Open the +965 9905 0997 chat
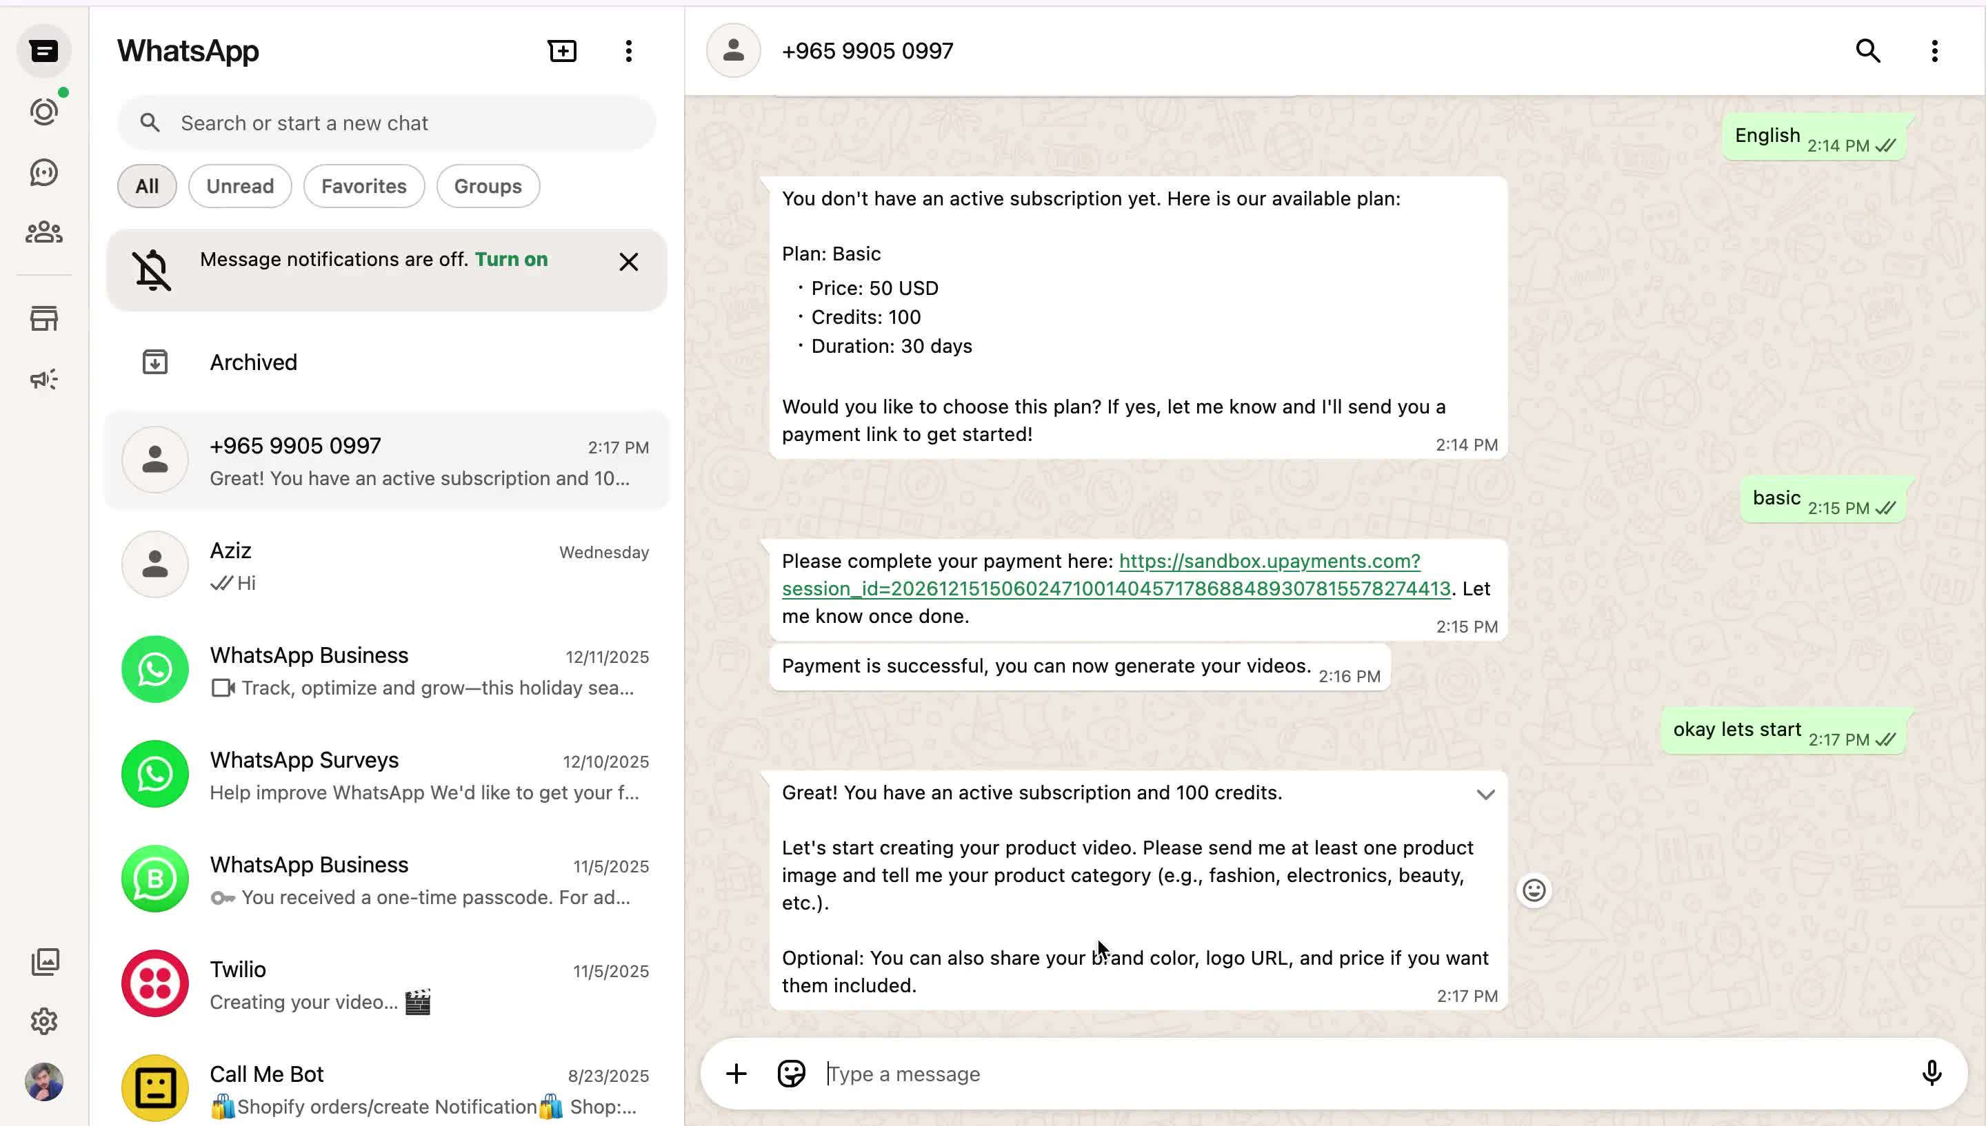The width and height of the screenshot is (1986, 1126). pos(387,461)
